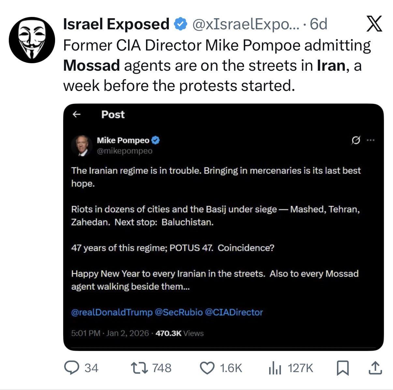
Task: Open the @SecRubio mention
Action: [179, 312]
